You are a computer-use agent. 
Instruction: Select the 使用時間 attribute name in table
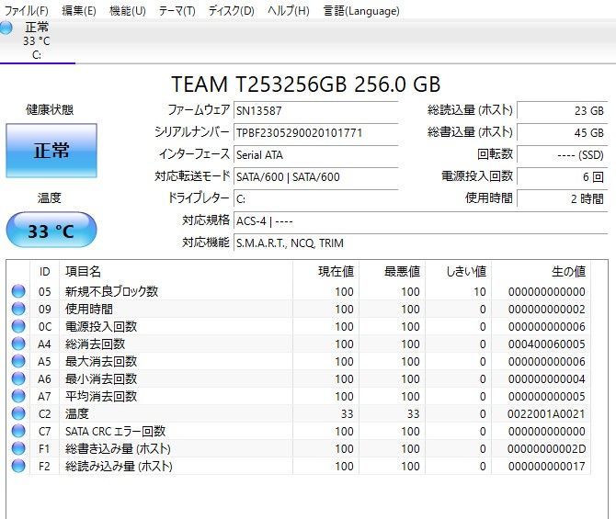89,309
